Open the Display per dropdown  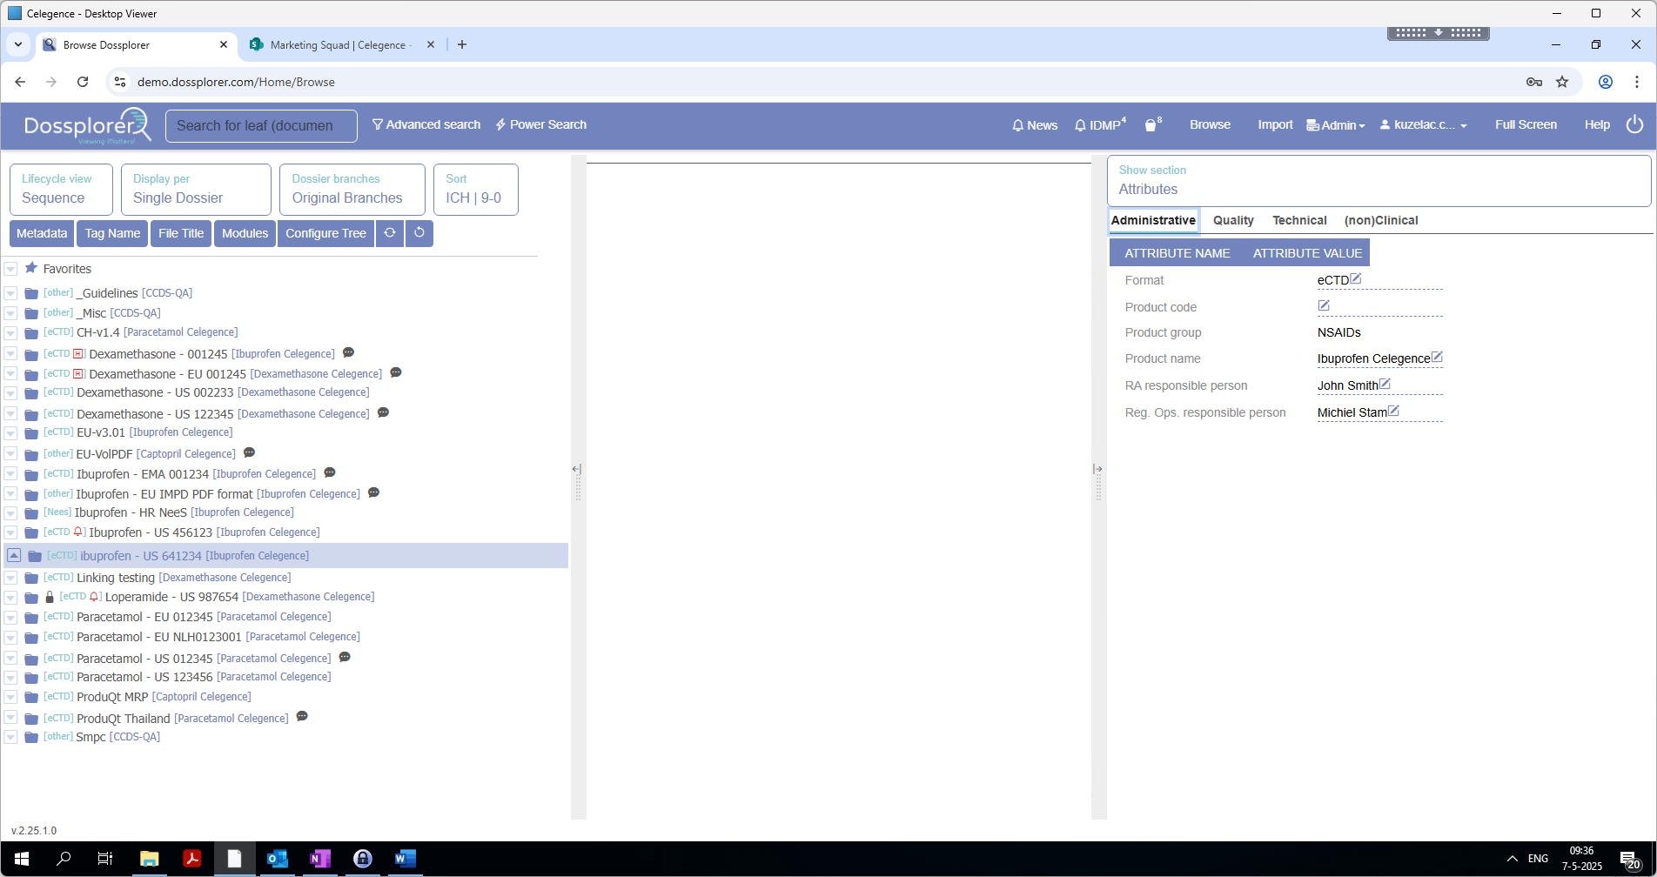(x=196, y=189)
